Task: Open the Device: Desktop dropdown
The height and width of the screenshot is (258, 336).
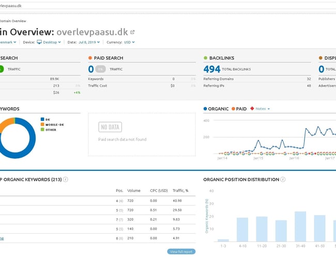Action: click(51, 42)
